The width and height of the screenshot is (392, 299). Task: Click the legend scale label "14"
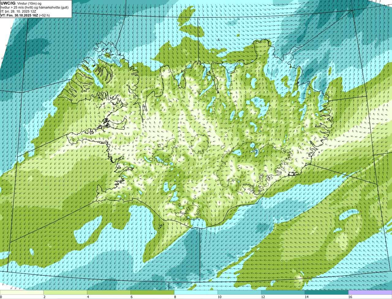(307, 297)
